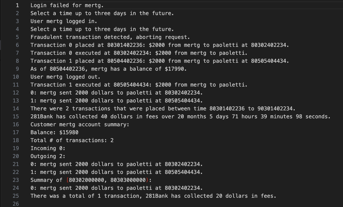The width and height of the screenshot is (343, 207).
Task: Click the empty line 26
Action: pos(186,204)
